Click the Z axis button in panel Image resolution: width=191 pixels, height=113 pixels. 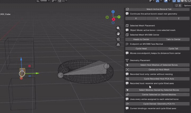point(179,18)
